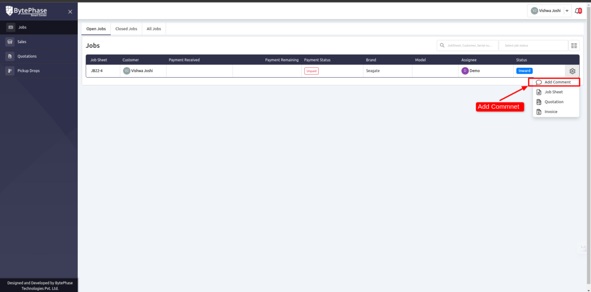Toggle the column view grid icon
Image resolution: width=591 pixels, height=292 pixels.
point(574,46)
